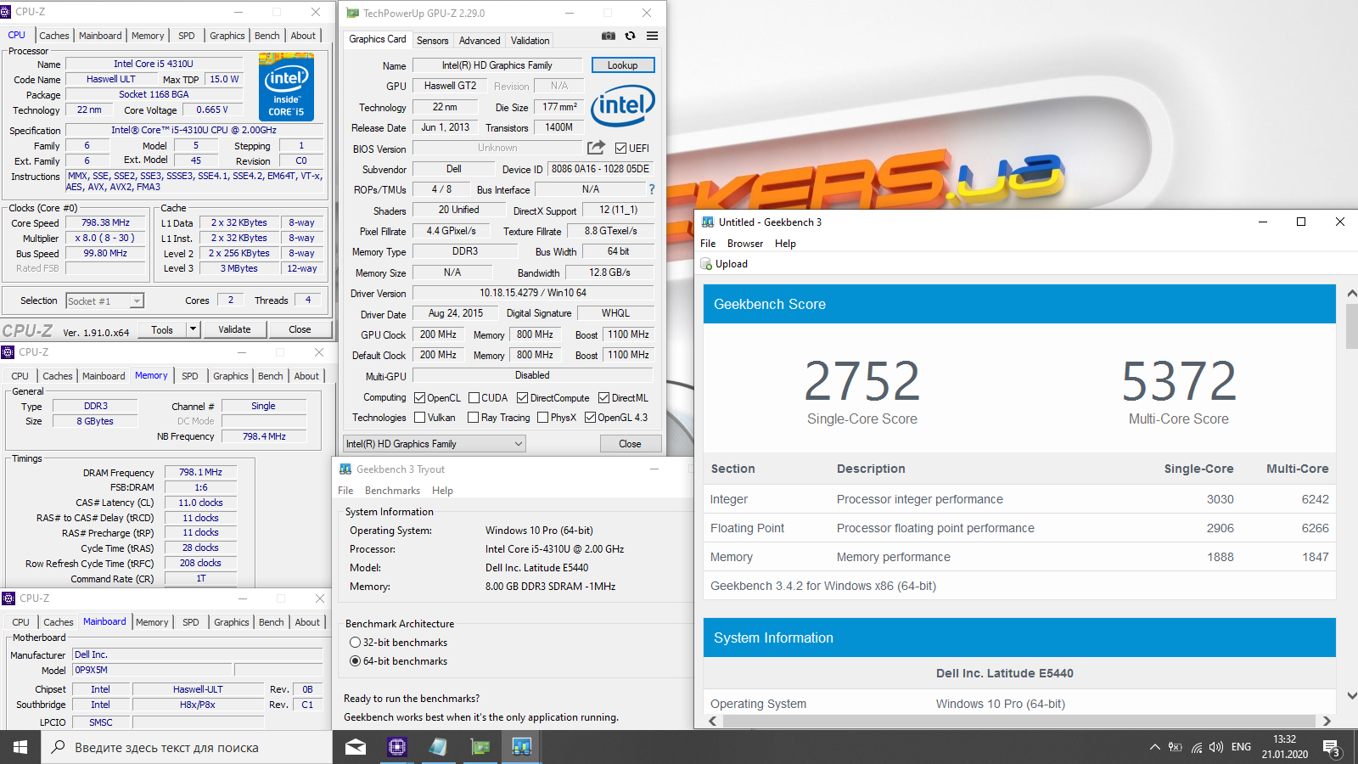Toggle the OpenCL checkbox
Image resolution: width=1358 pixels, height=764 pixels.
tap(419, 397)
